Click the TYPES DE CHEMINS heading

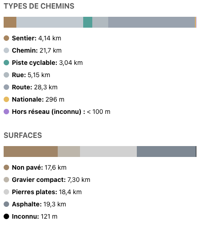39,6
